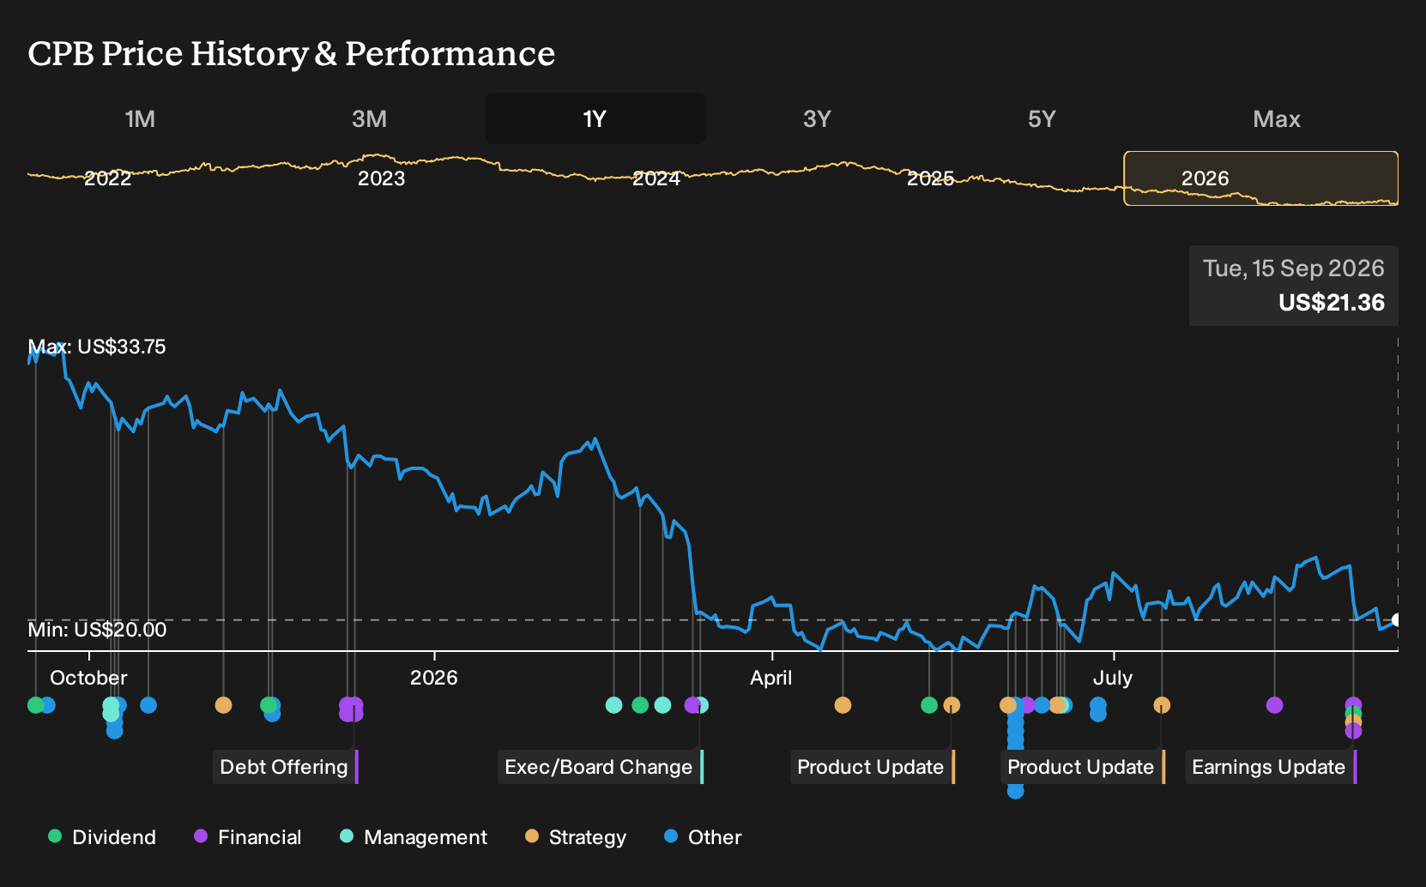
Task: Open the Debt Offering event label
Action: [x=284, y=767]
